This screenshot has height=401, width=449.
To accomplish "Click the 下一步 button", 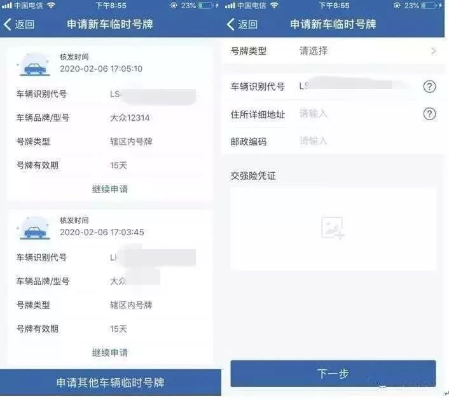I will coord(333,374).
